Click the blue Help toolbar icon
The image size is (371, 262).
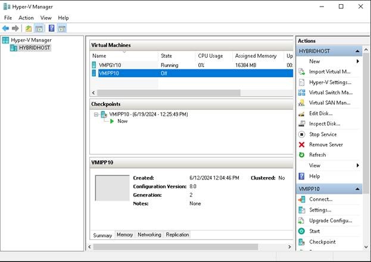[x=51, y=29]
